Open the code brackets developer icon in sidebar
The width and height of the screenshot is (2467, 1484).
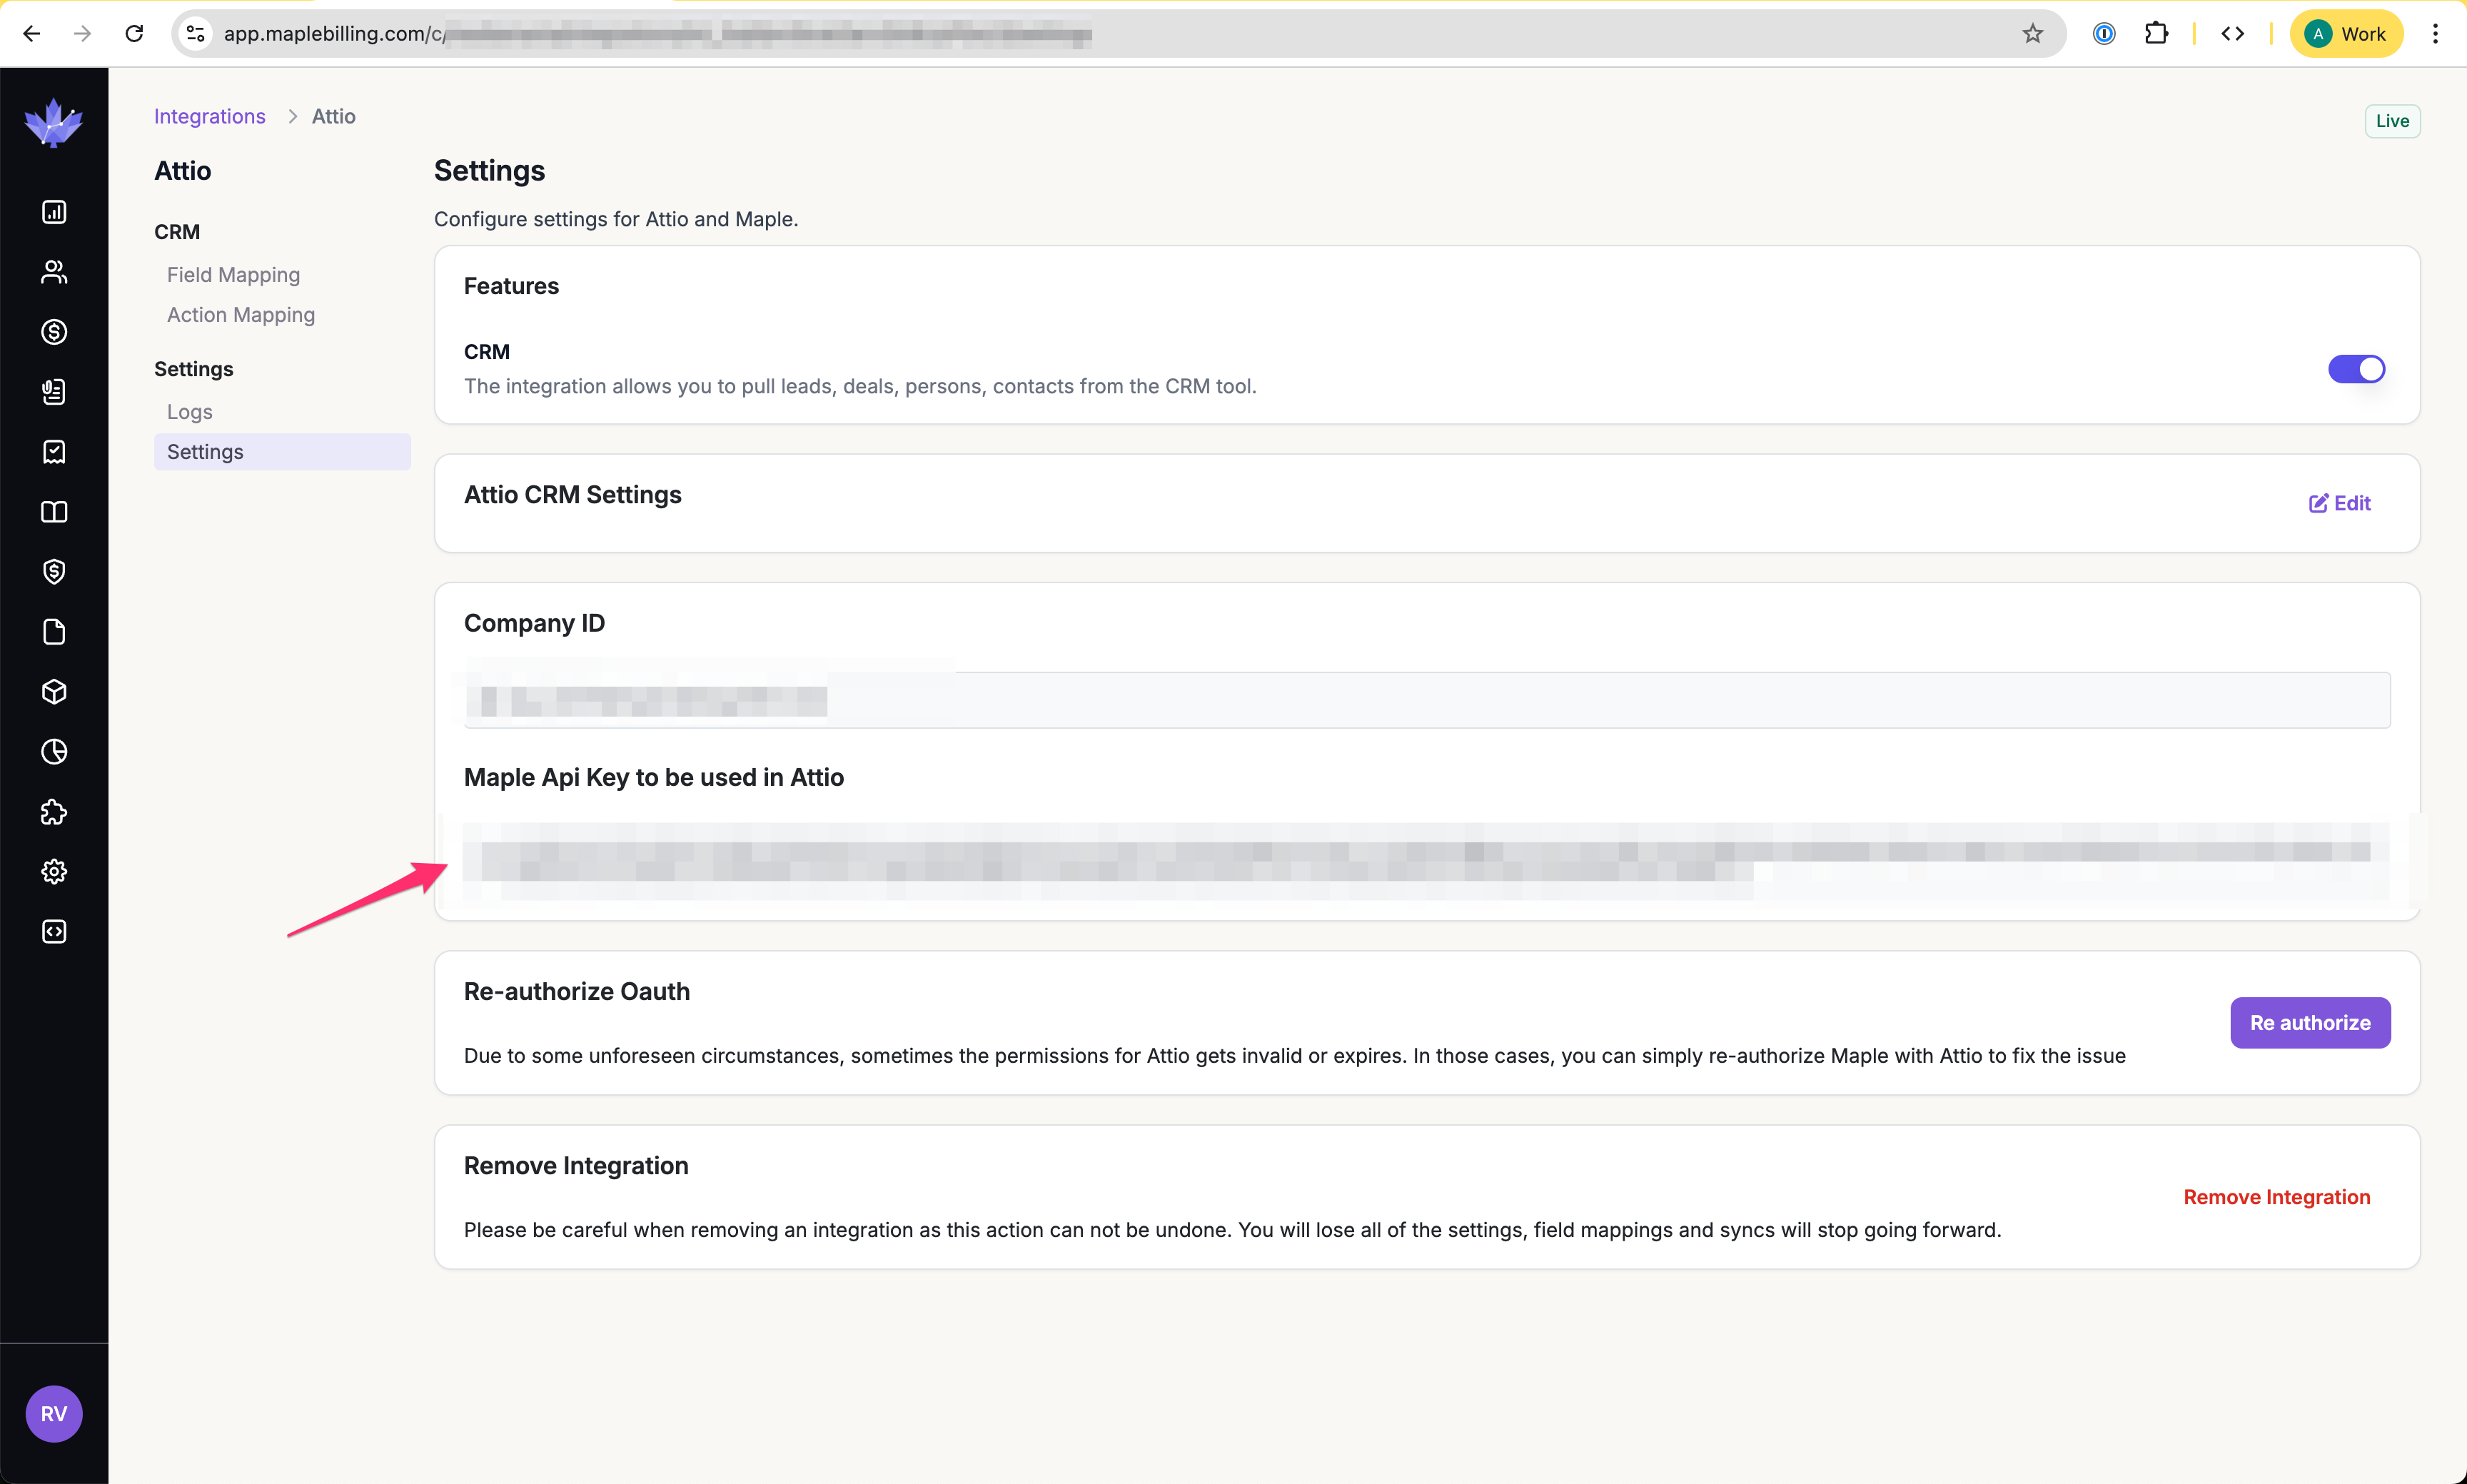click(x=54, y=932)
